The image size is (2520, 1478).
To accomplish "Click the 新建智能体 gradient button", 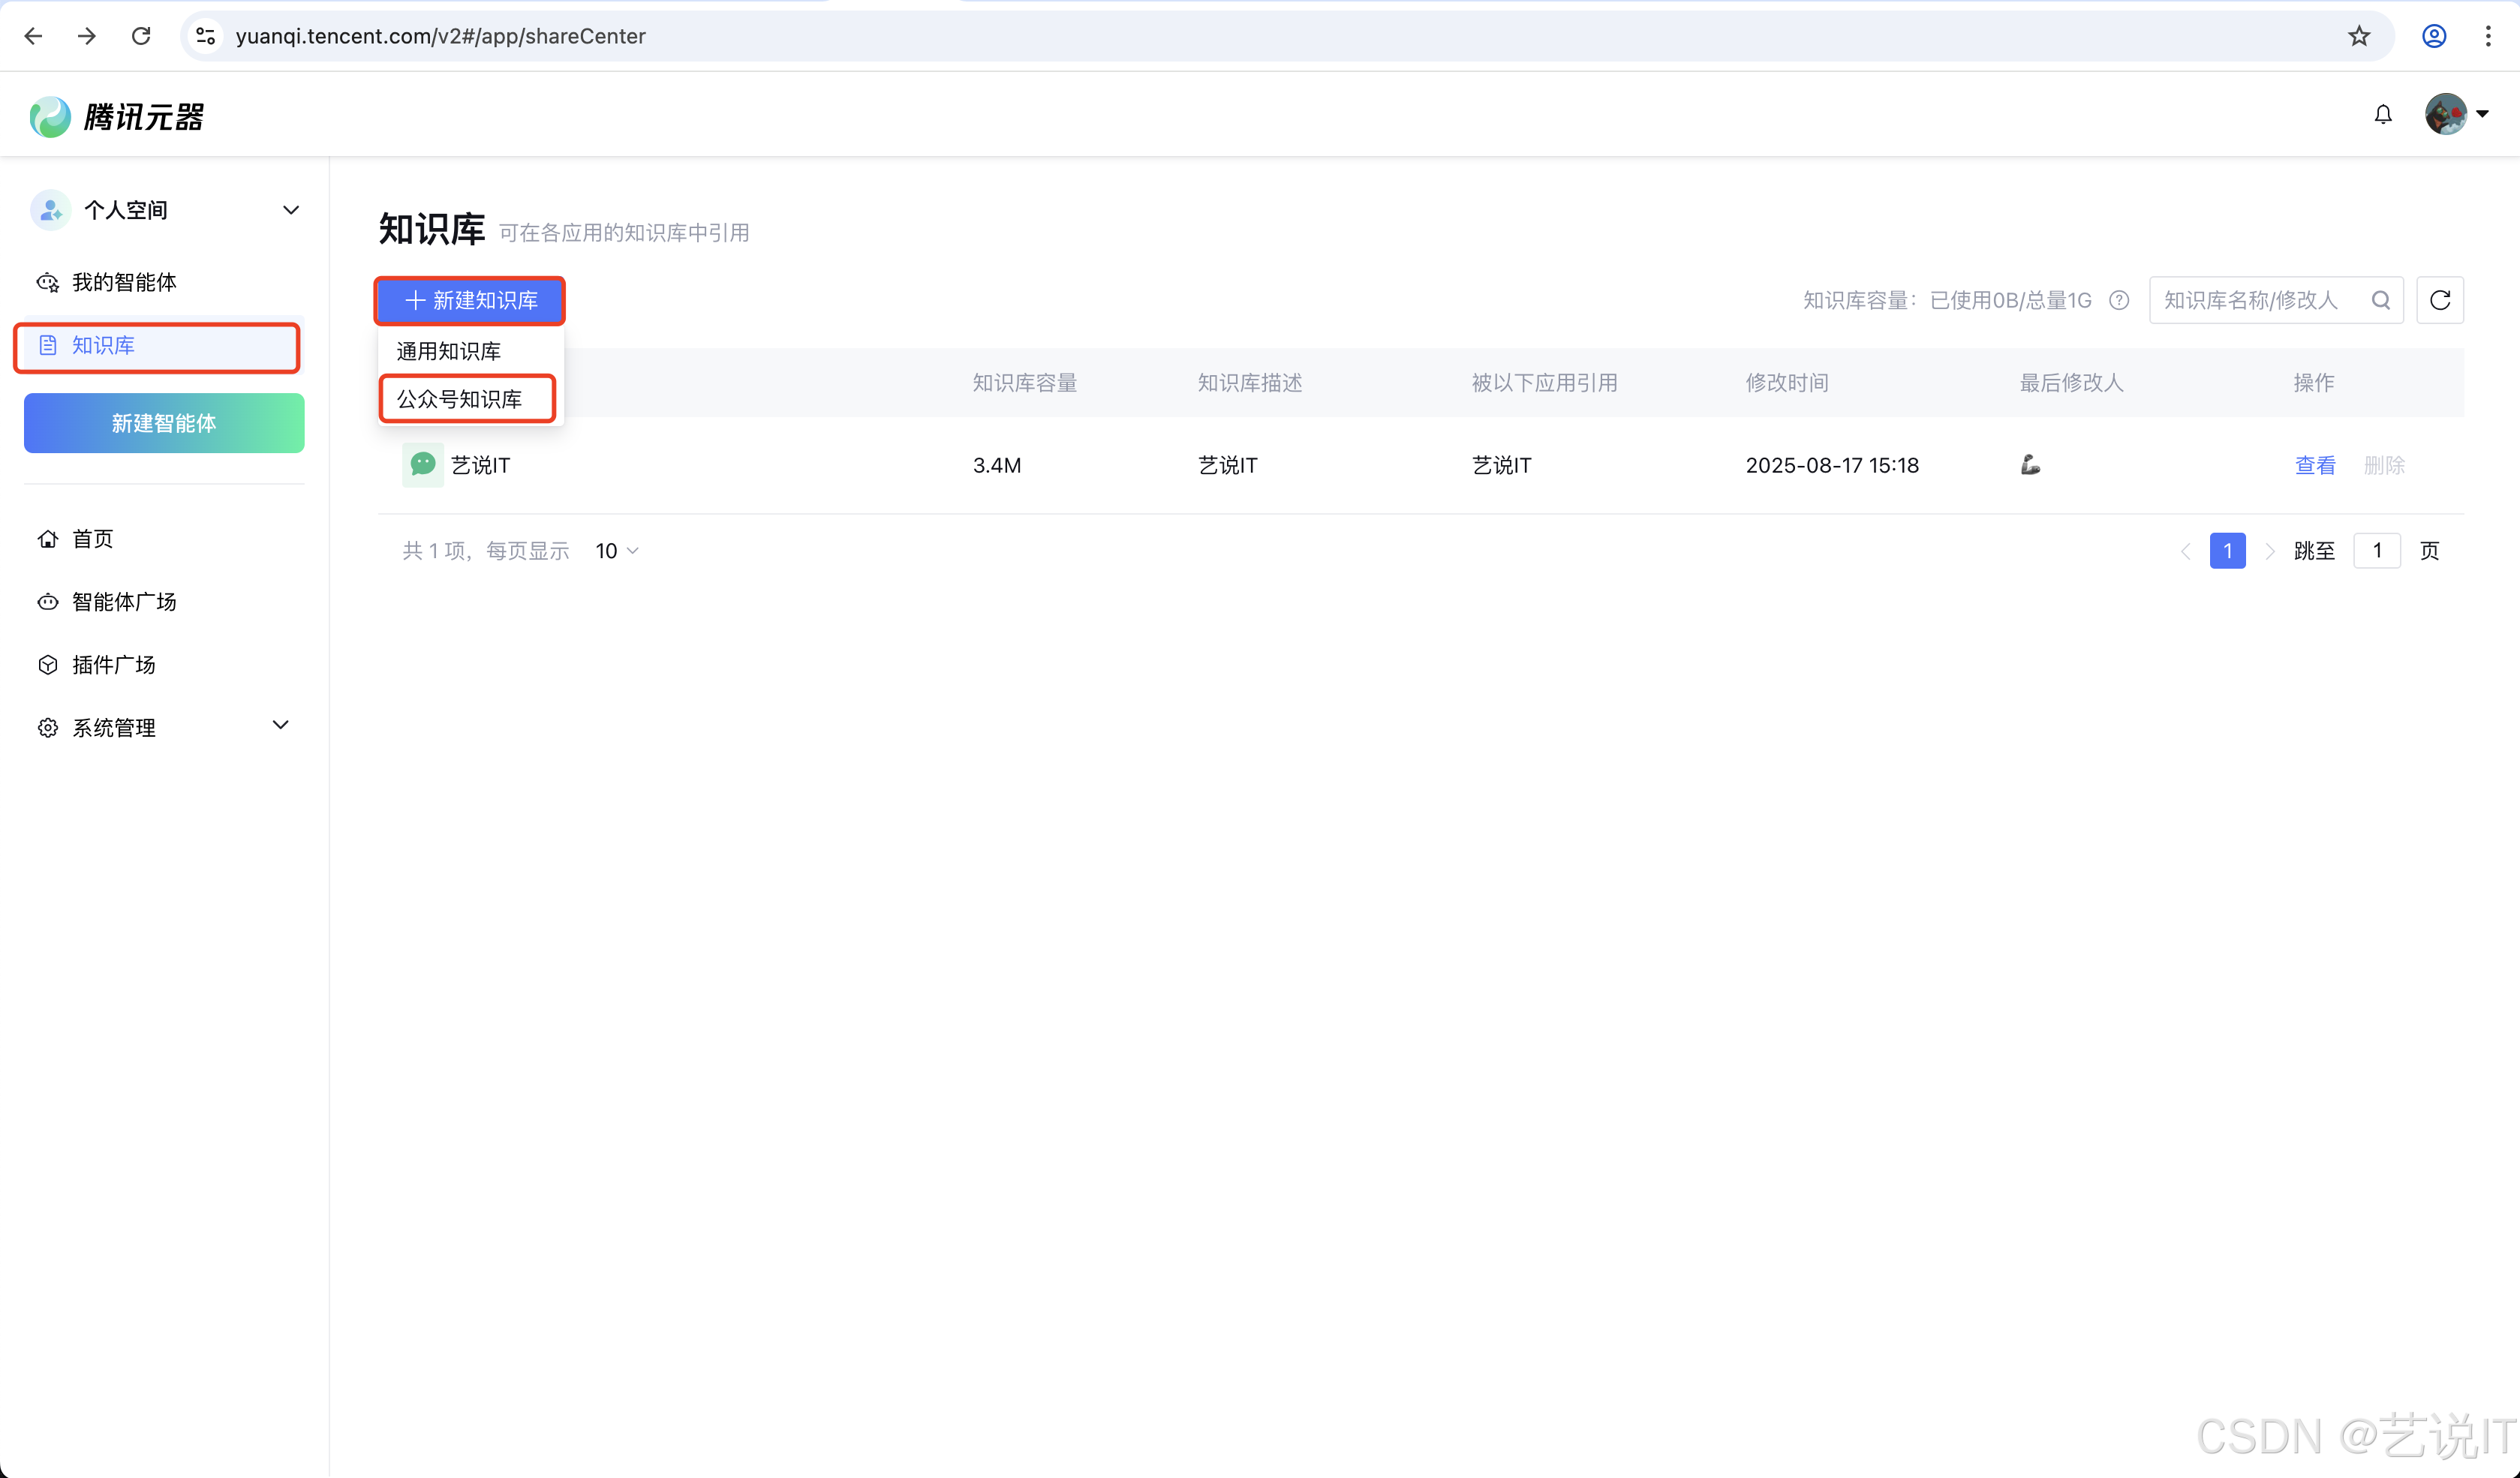I will tap(164, 423).
